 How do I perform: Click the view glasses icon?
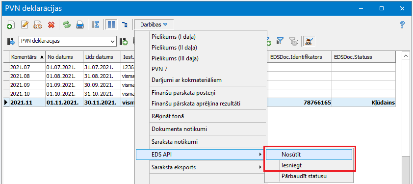[38, 25]
